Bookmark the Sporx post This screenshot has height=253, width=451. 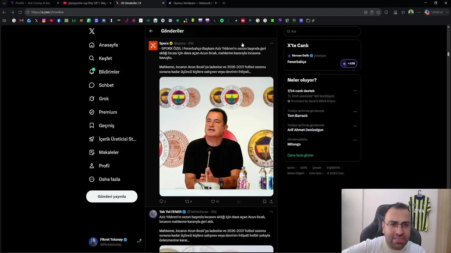click(264, 201)
